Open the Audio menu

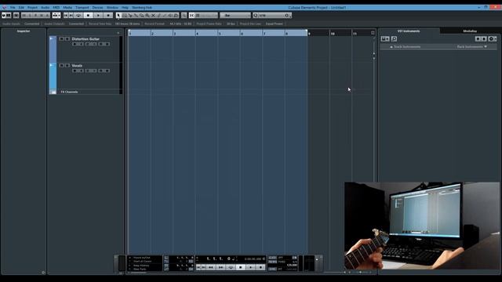point(45,7)
